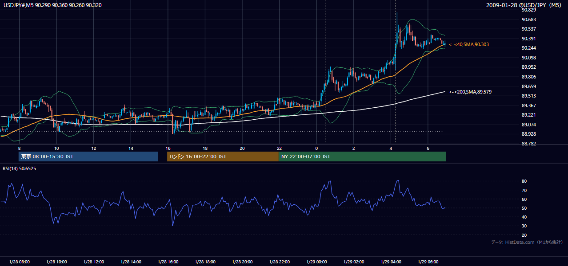568x266 pixels.
Task: Click the 1/28 12:00 bottom timeline label
Action: tap(94, 262)
